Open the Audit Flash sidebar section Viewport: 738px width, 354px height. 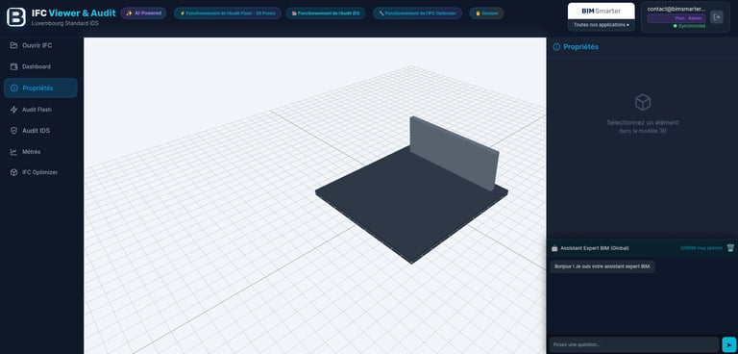(40, 110)
